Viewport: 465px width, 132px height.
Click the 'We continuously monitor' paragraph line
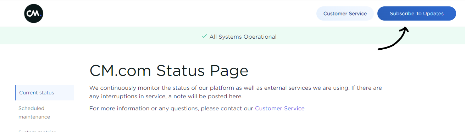pyautogui.click(x=236, y=88)
